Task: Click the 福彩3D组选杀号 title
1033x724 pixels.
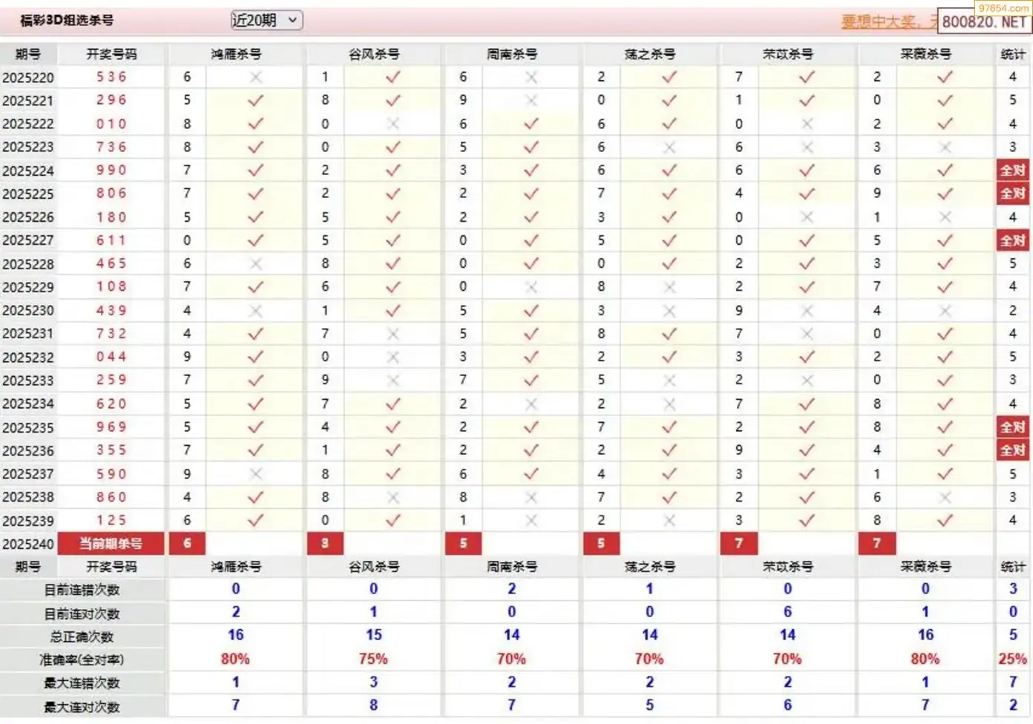Action: tap(67, 21)
